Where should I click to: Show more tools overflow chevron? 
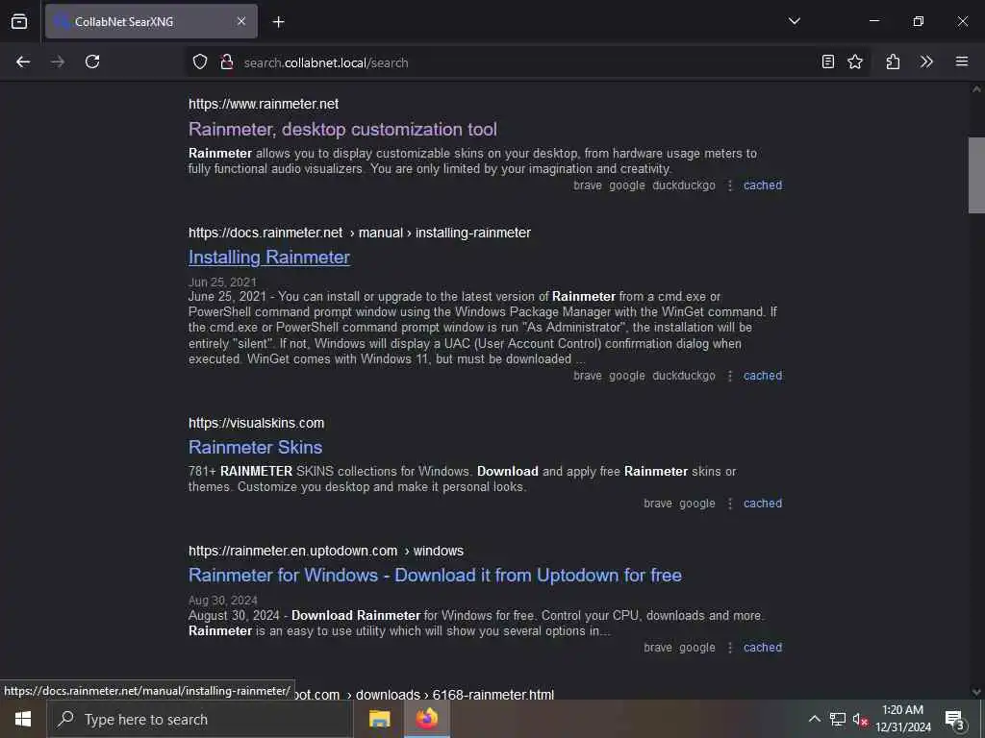coord(926,61)
